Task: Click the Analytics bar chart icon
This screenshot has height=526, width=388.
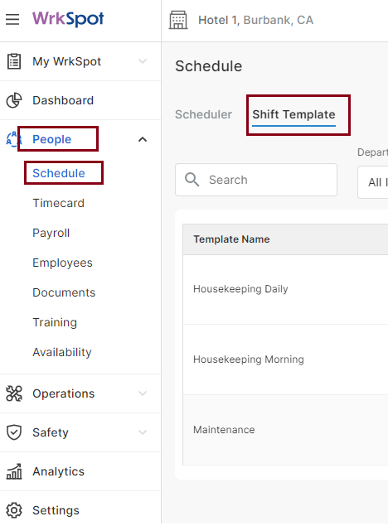Action: click(14, 471)
